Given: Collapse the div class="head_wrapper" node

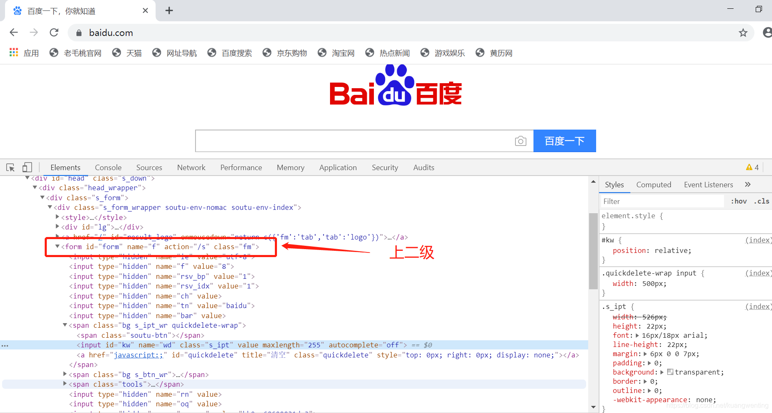Looking at the screenshot, I should 35,188.
